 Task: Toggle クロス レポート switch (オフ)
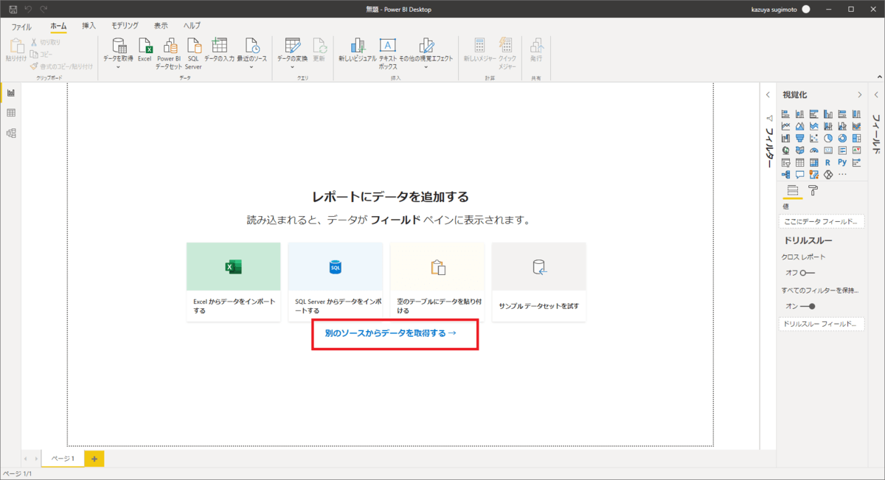tap(808, 273)
